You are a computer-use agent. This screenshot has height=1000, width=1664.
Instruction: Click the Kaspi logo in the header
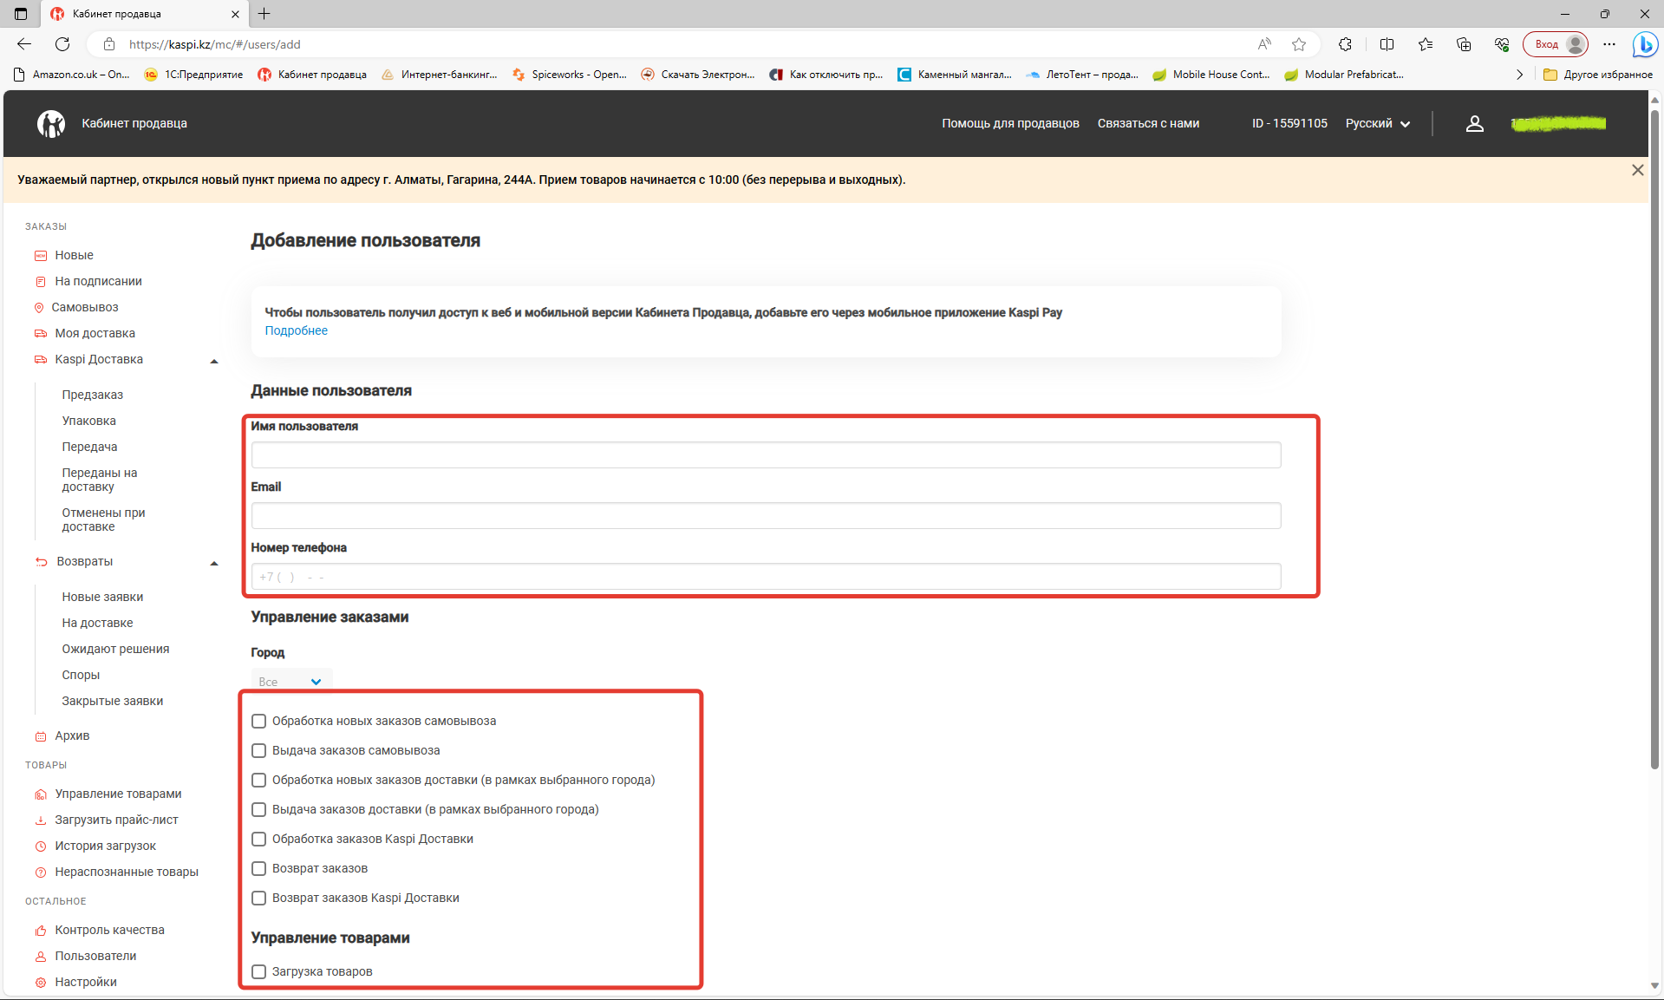(x=51, y=124)
